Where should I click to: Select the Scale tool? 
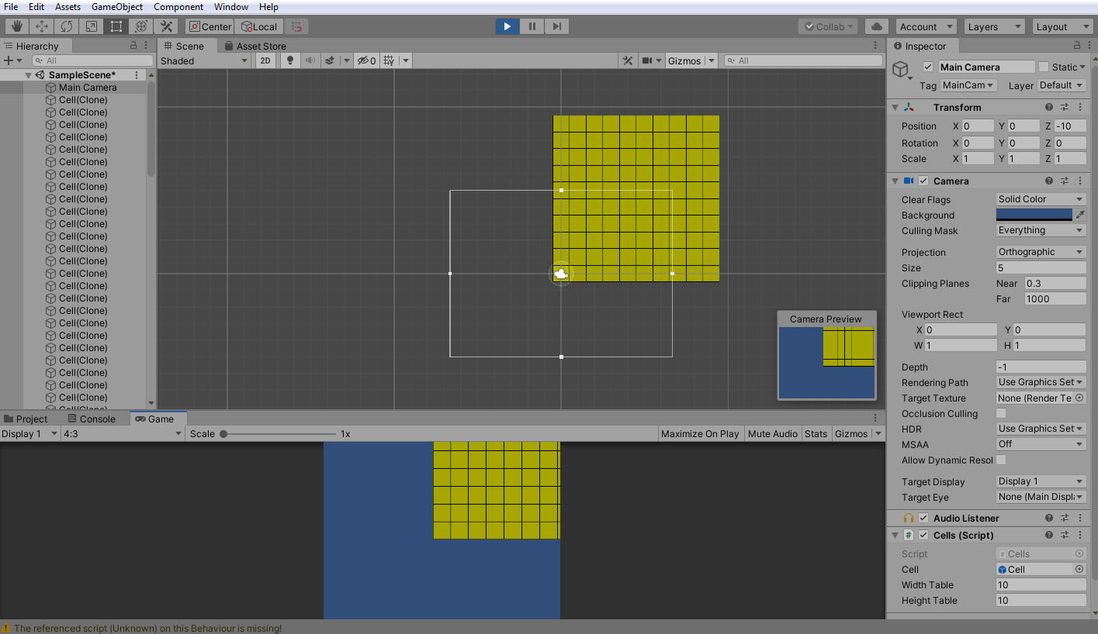tap(91, 26)
